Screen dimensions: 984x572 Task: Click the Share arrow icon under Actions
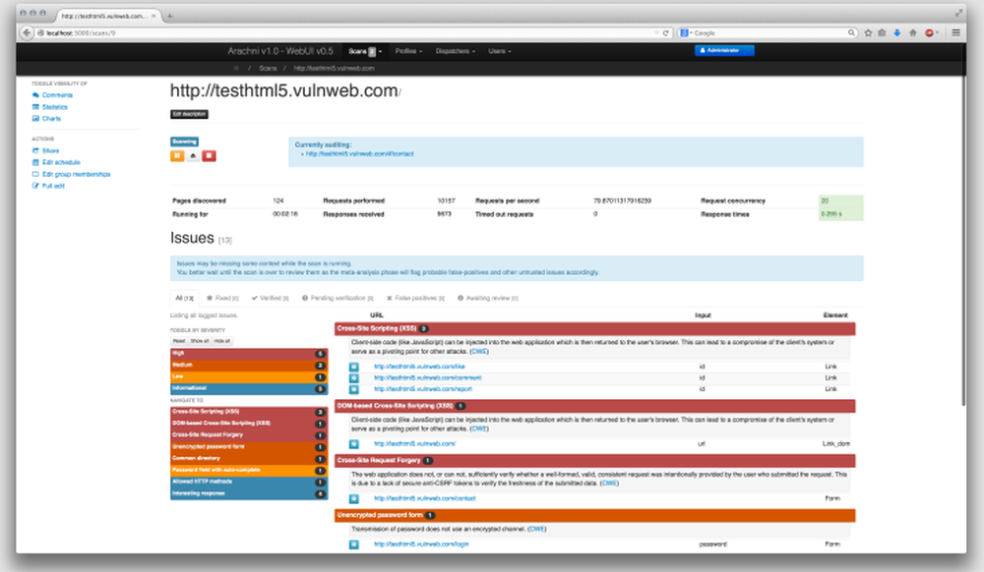pyautogui.click(x=35, y=150)
